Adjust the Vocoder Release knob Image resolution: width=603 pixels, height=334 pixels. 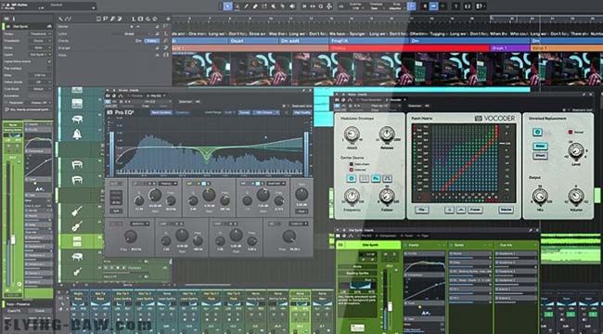click(387, 134)
